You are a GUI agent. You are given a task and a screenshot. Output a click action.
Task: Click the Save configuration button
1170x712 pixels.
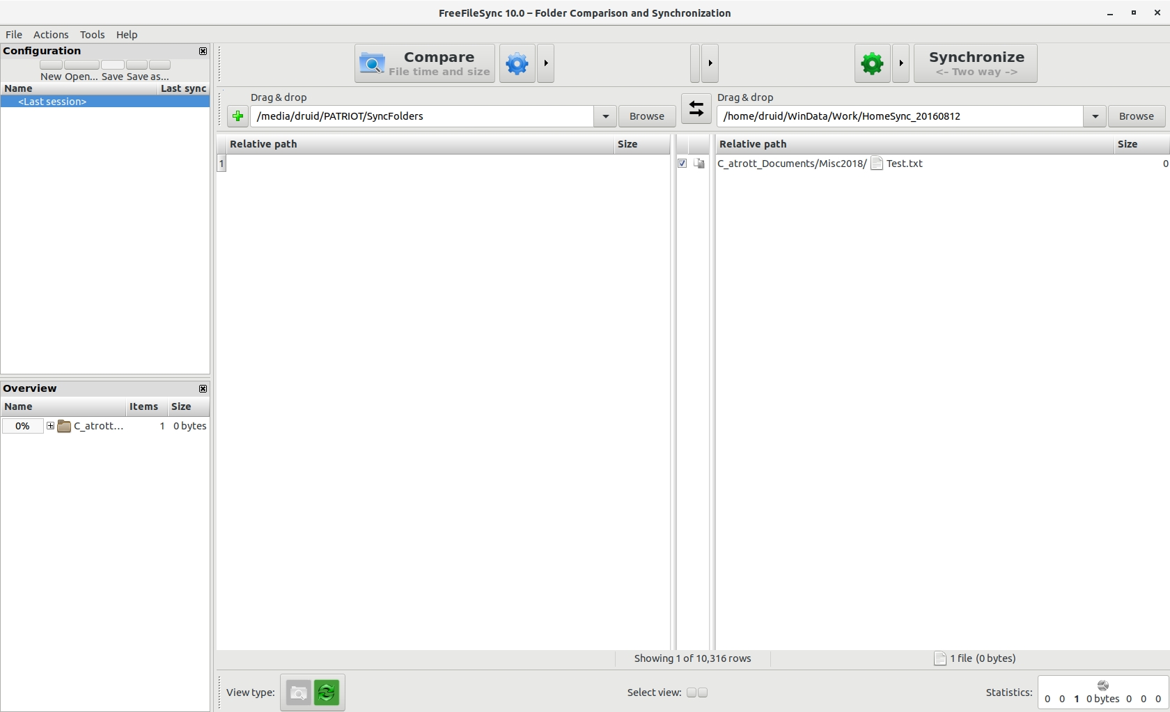pos(112,65)
